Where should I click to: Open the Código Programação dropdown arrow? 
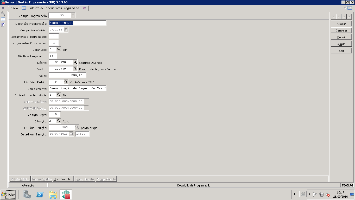click(73, 15)
